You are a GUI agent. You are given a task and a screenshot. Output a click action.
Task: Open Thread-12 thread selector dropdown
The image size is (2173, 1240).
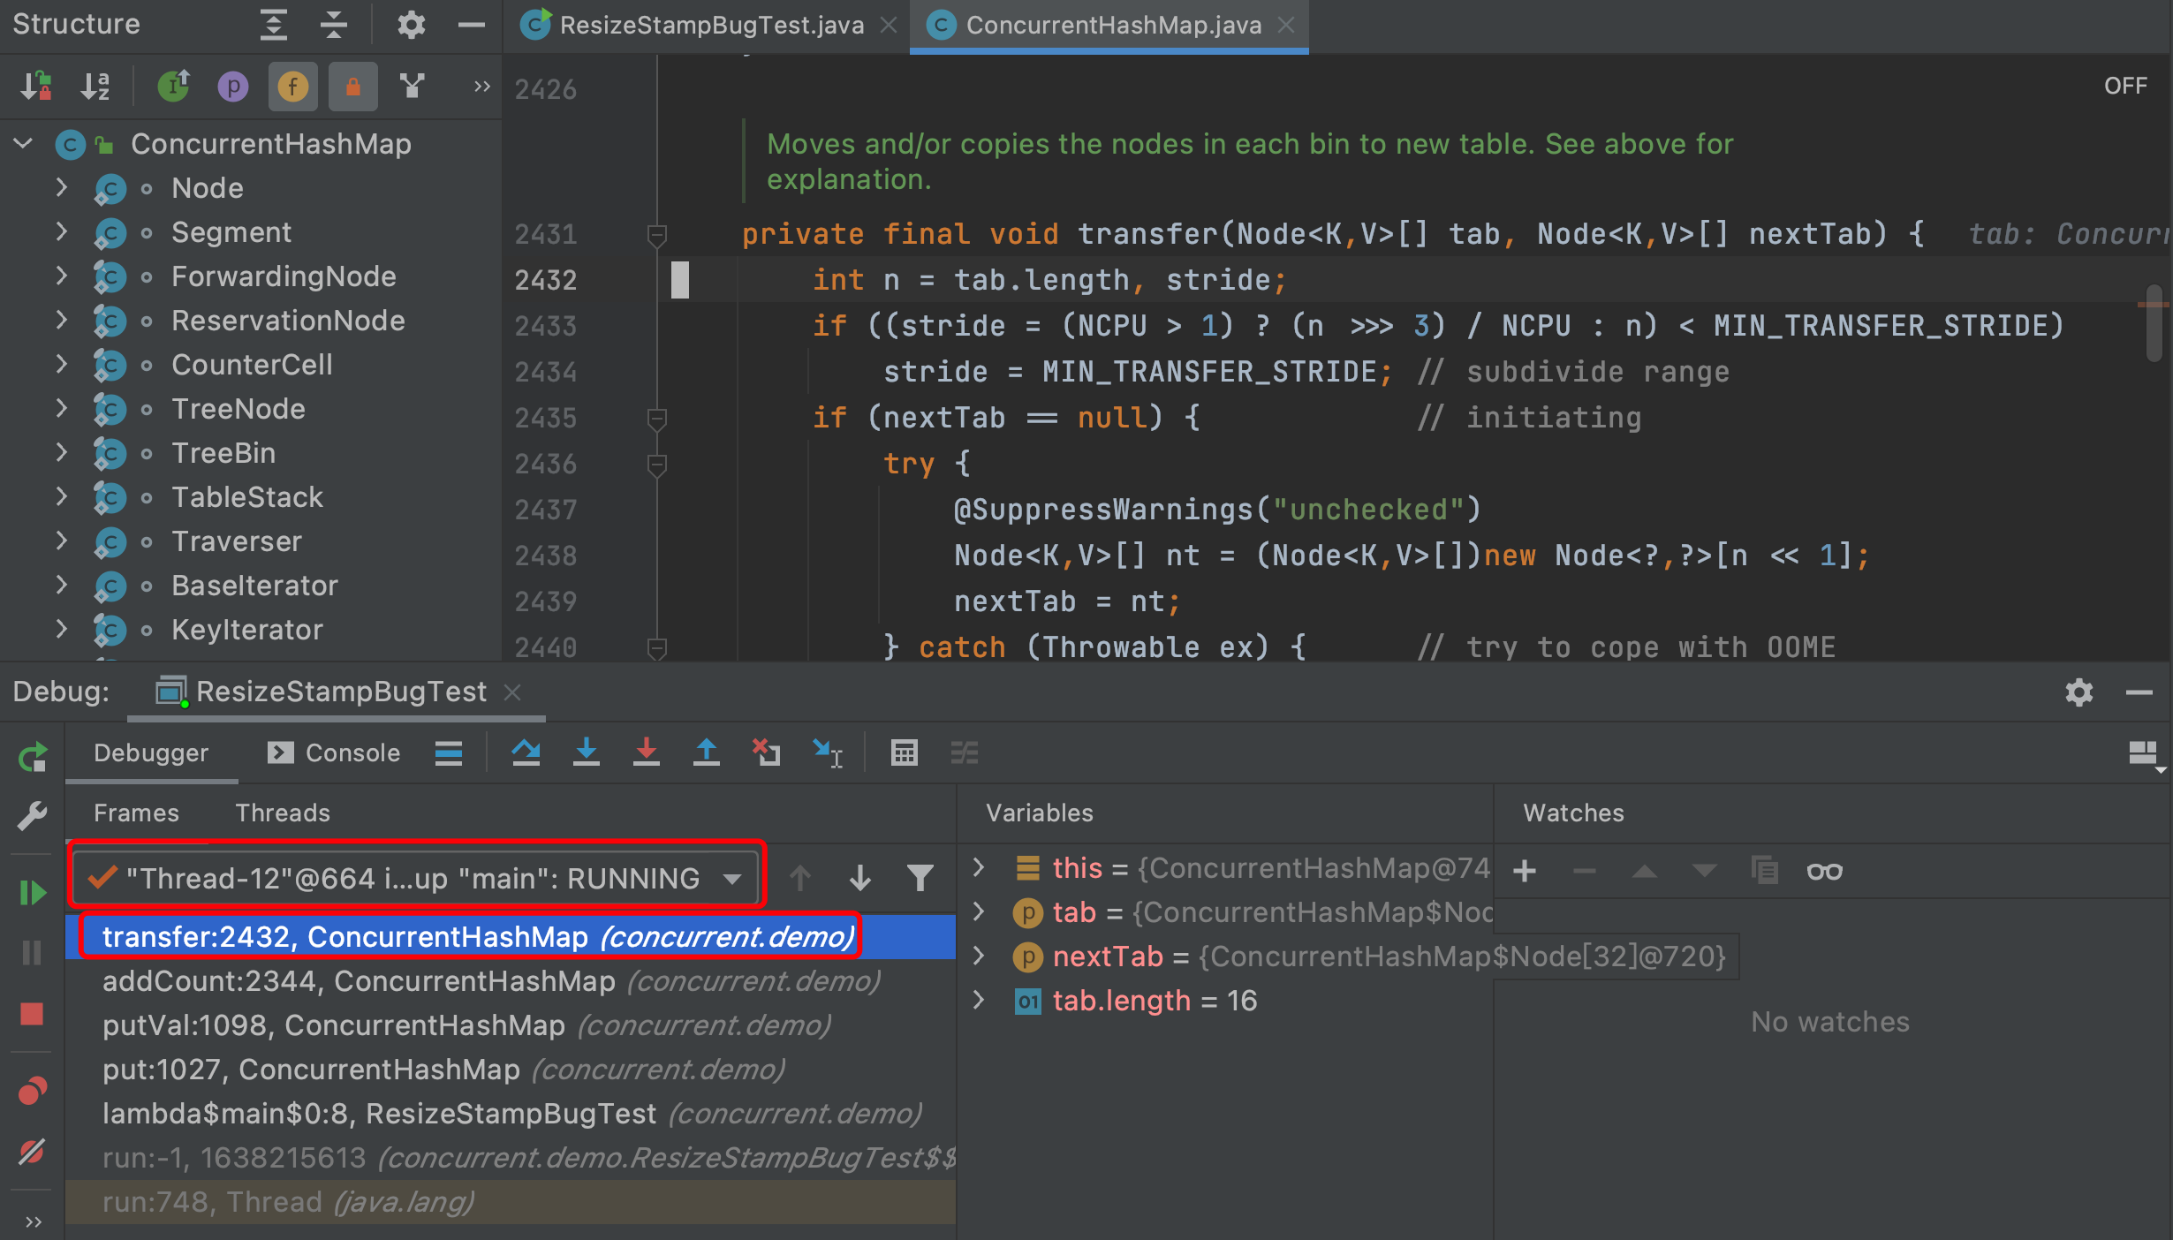click(x=415, y=878)
